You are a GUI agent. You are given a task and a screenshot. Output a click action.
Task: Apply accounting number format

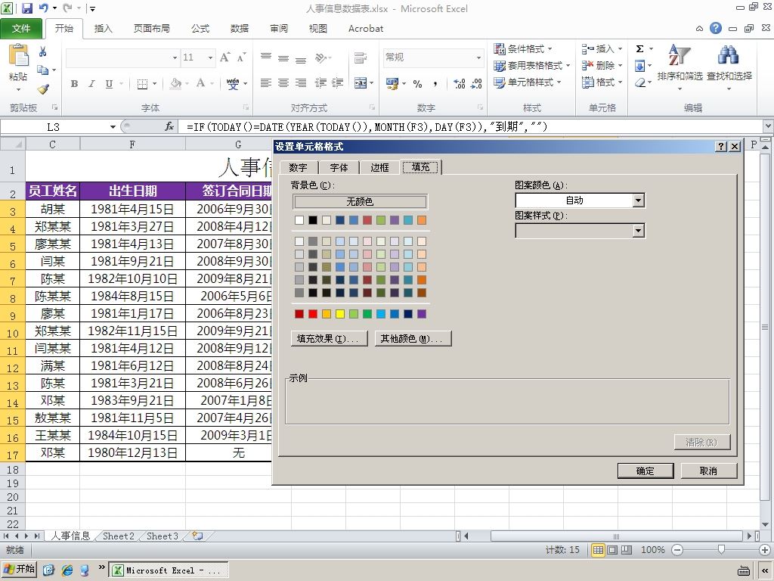(392, 83)
